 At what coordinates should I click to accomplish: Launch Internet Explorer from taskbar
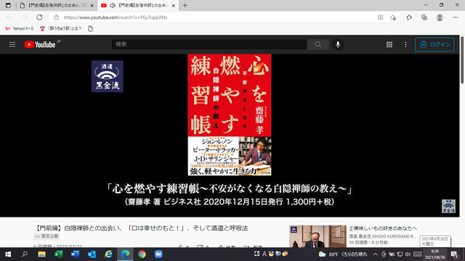click(108, 254)
